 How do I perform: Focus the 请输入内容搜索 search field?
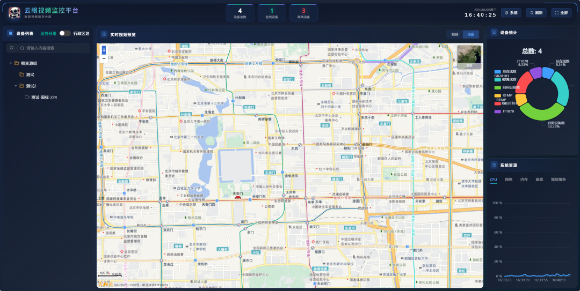[x=54, y=48]
